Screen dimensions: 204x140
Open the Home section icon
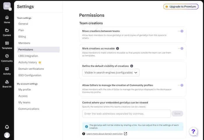pos(7,17)
